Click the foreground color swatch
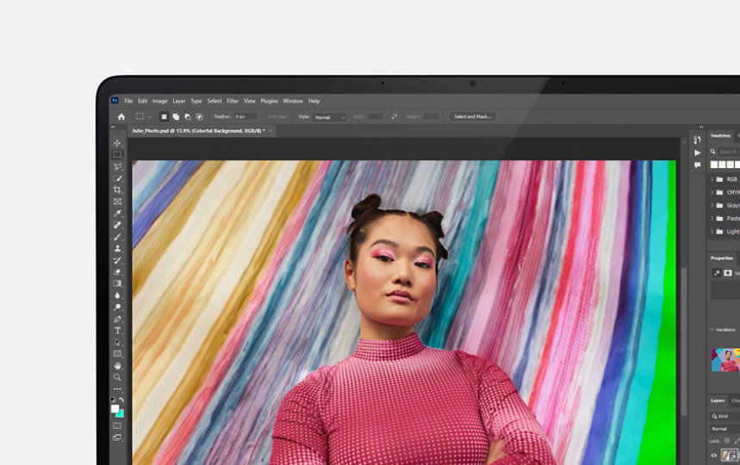 coord(115,409)
